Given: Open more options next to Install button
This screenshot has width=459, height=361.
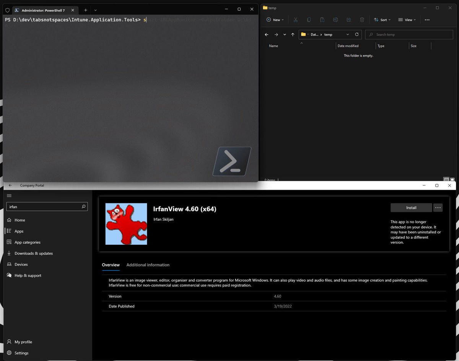Looking at the screenshot, I should click(x=438, y=208).
